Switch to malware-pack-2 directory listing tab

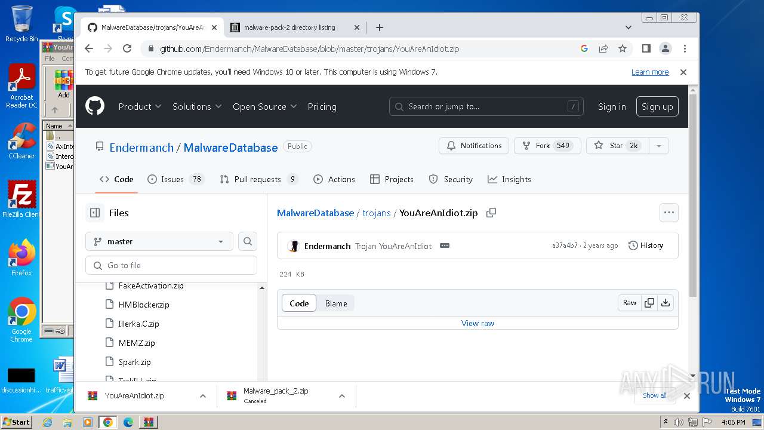(x=295, y=27)
